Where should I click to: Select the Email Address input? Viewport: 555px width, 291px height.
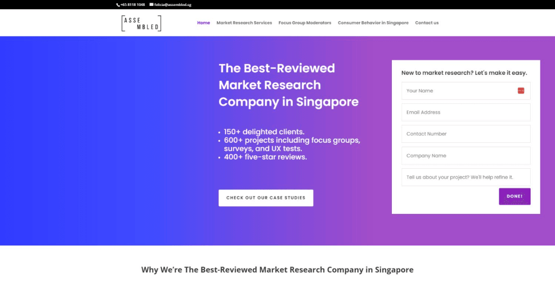point(466,112)
